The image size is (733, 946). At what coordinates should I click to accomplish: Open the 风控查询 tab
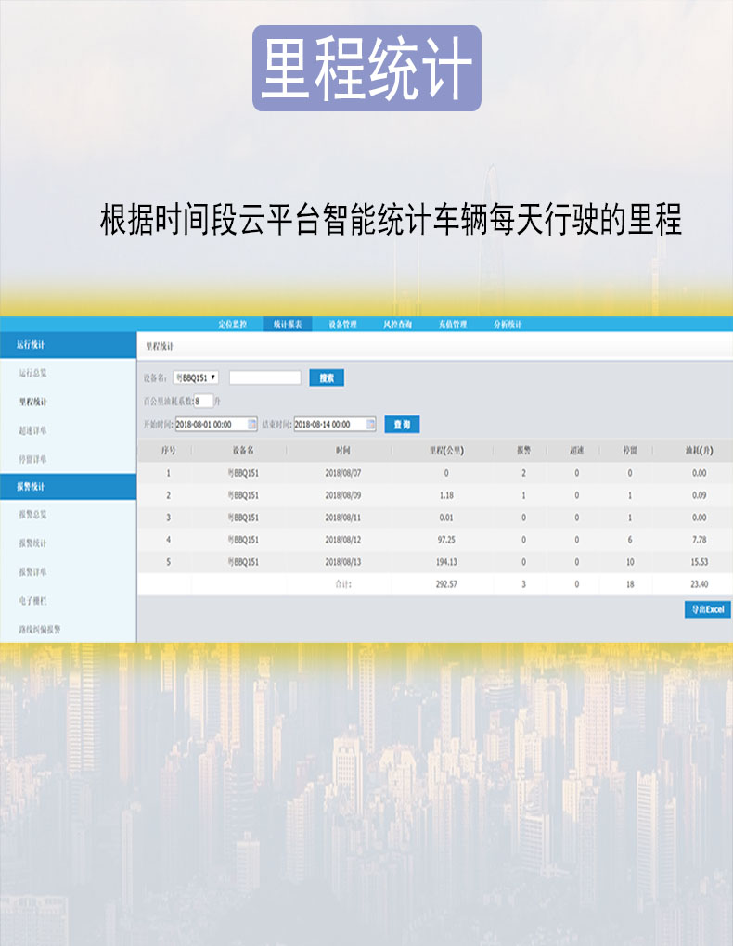coord(397,324)
